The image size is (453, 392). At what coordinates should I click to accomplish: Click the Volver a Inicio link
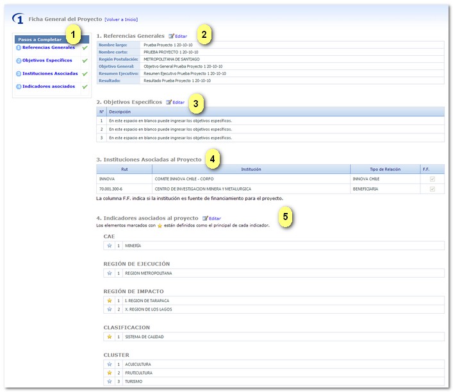[x=121, y=19]
